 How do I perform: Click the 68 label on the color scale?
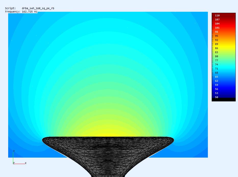click(217, 73)
